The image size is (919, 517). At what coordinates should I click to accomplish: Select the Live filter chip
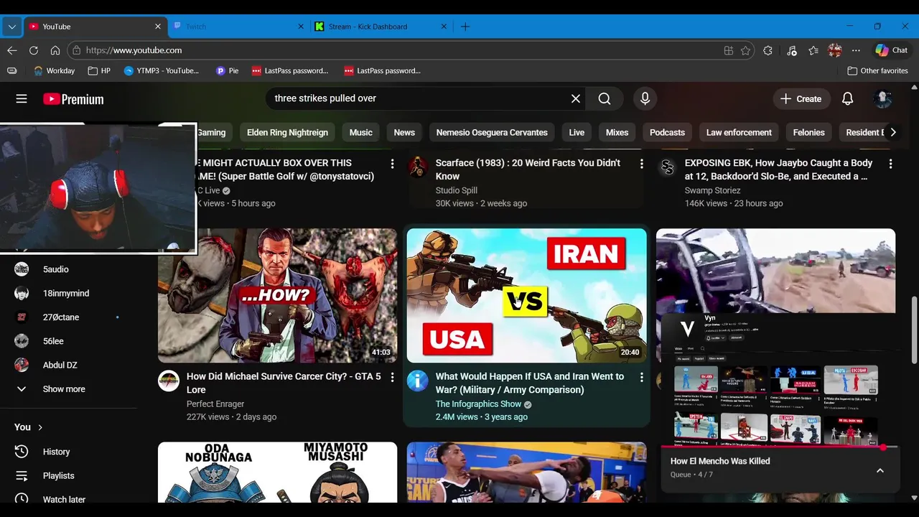577,132
